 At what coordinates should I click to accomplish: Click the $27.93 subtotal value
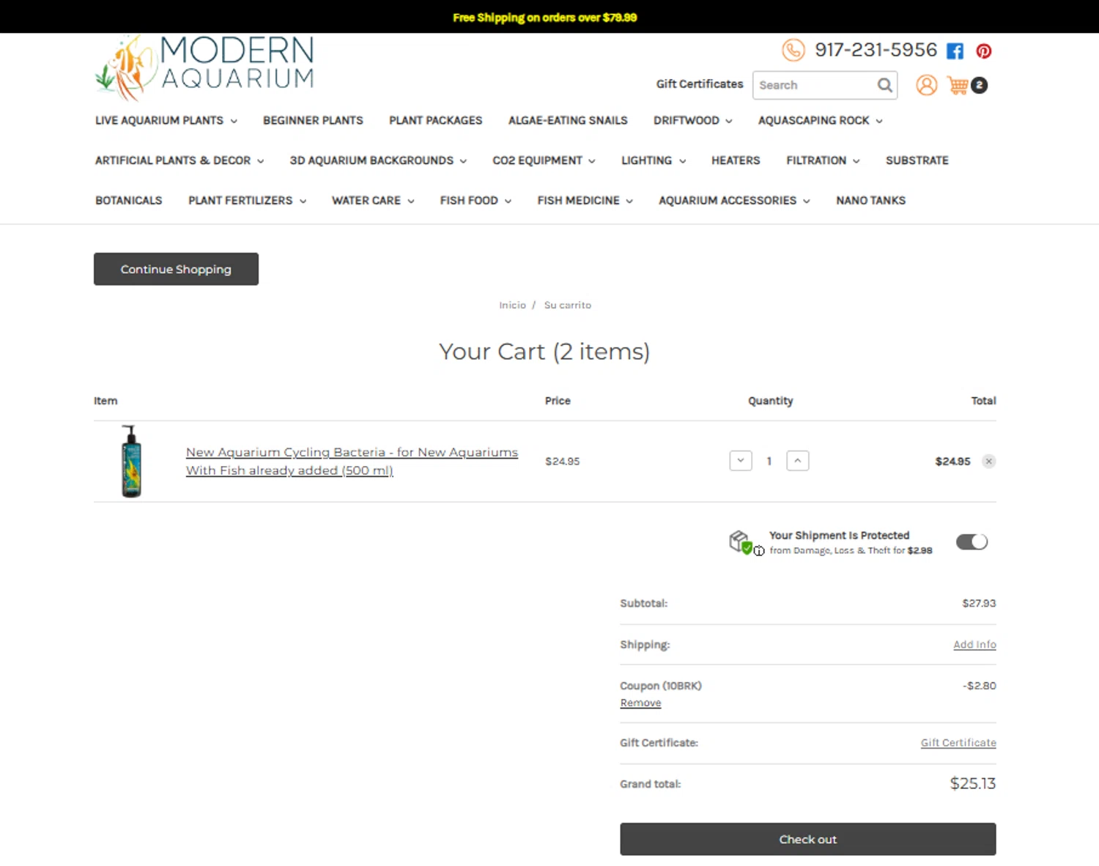tap(979, 604)
